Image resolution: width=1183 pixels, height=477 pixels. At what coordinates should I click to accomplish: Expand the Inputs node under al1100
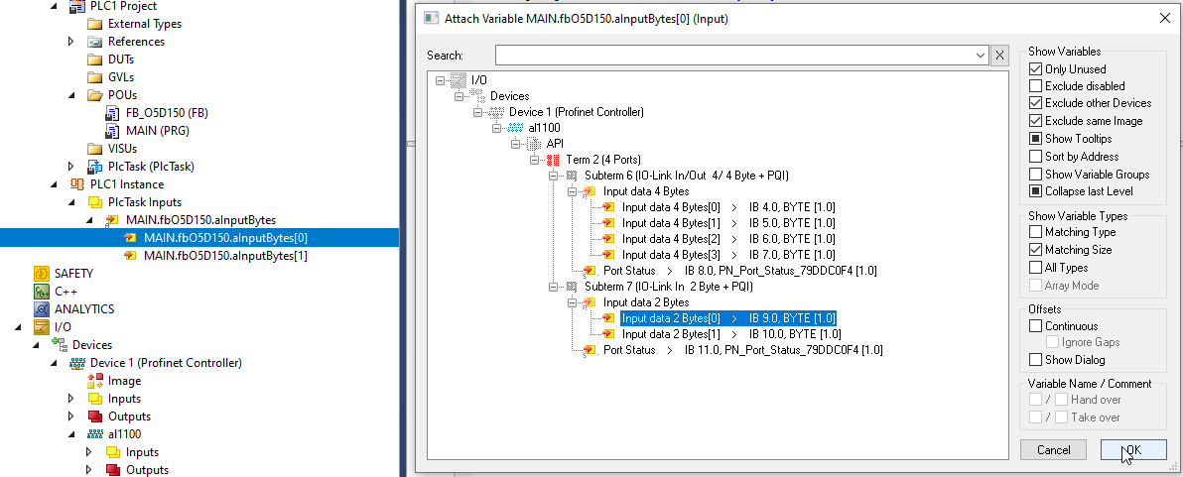[89, 452]
